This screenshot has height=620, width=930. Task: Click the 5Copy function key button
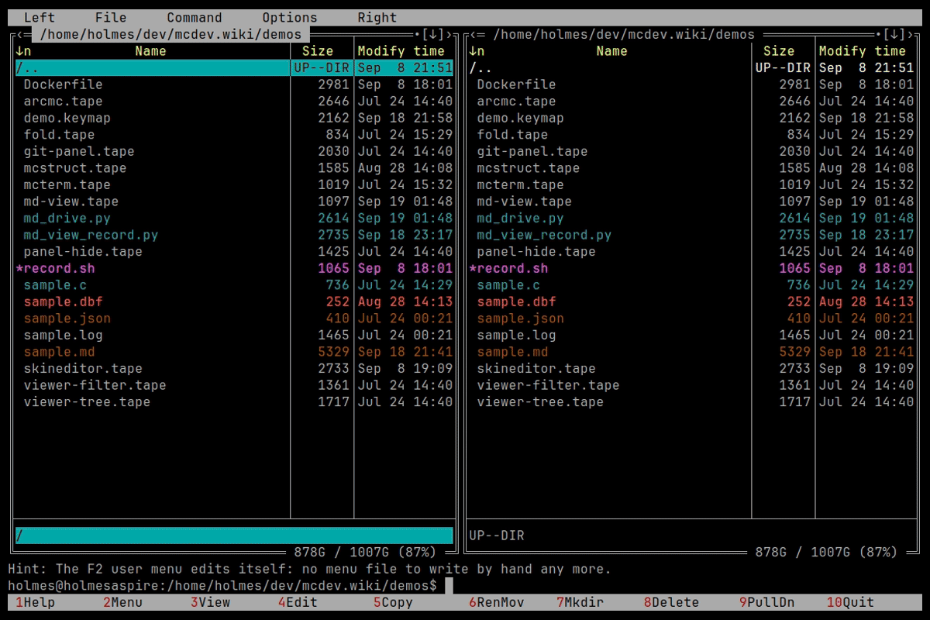pyautogui.click(x=393, y=602)
